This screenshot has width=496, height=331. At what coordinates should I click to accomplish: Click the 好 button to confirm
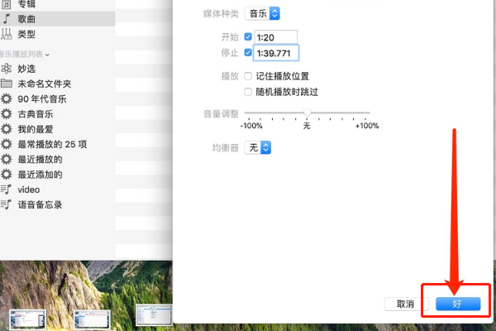[458, 304]
